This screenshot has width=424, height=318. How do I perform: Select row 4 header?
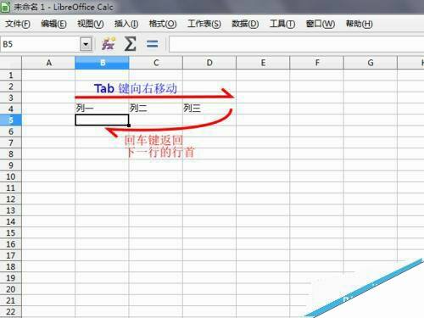click(11, 109)
